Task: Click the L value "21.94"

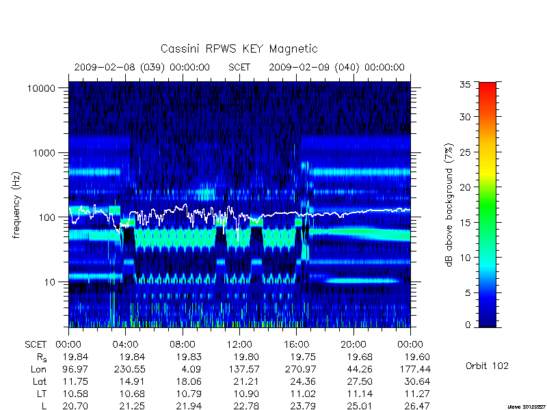Action: 189,406
